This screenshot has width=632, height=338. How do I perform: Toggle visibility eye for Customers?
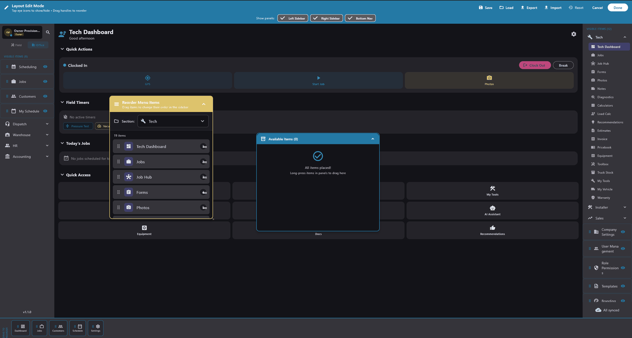[45, 96]
